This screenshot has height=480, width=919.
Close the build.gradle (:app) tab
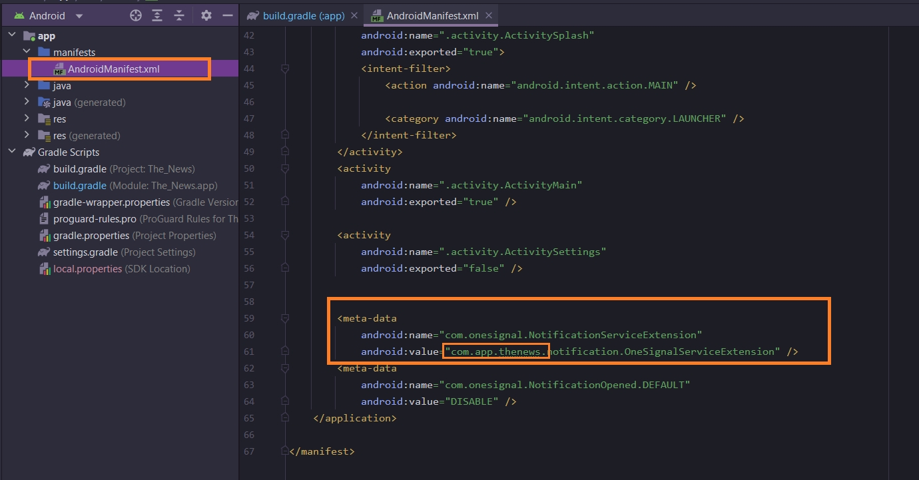click(353, 15)
